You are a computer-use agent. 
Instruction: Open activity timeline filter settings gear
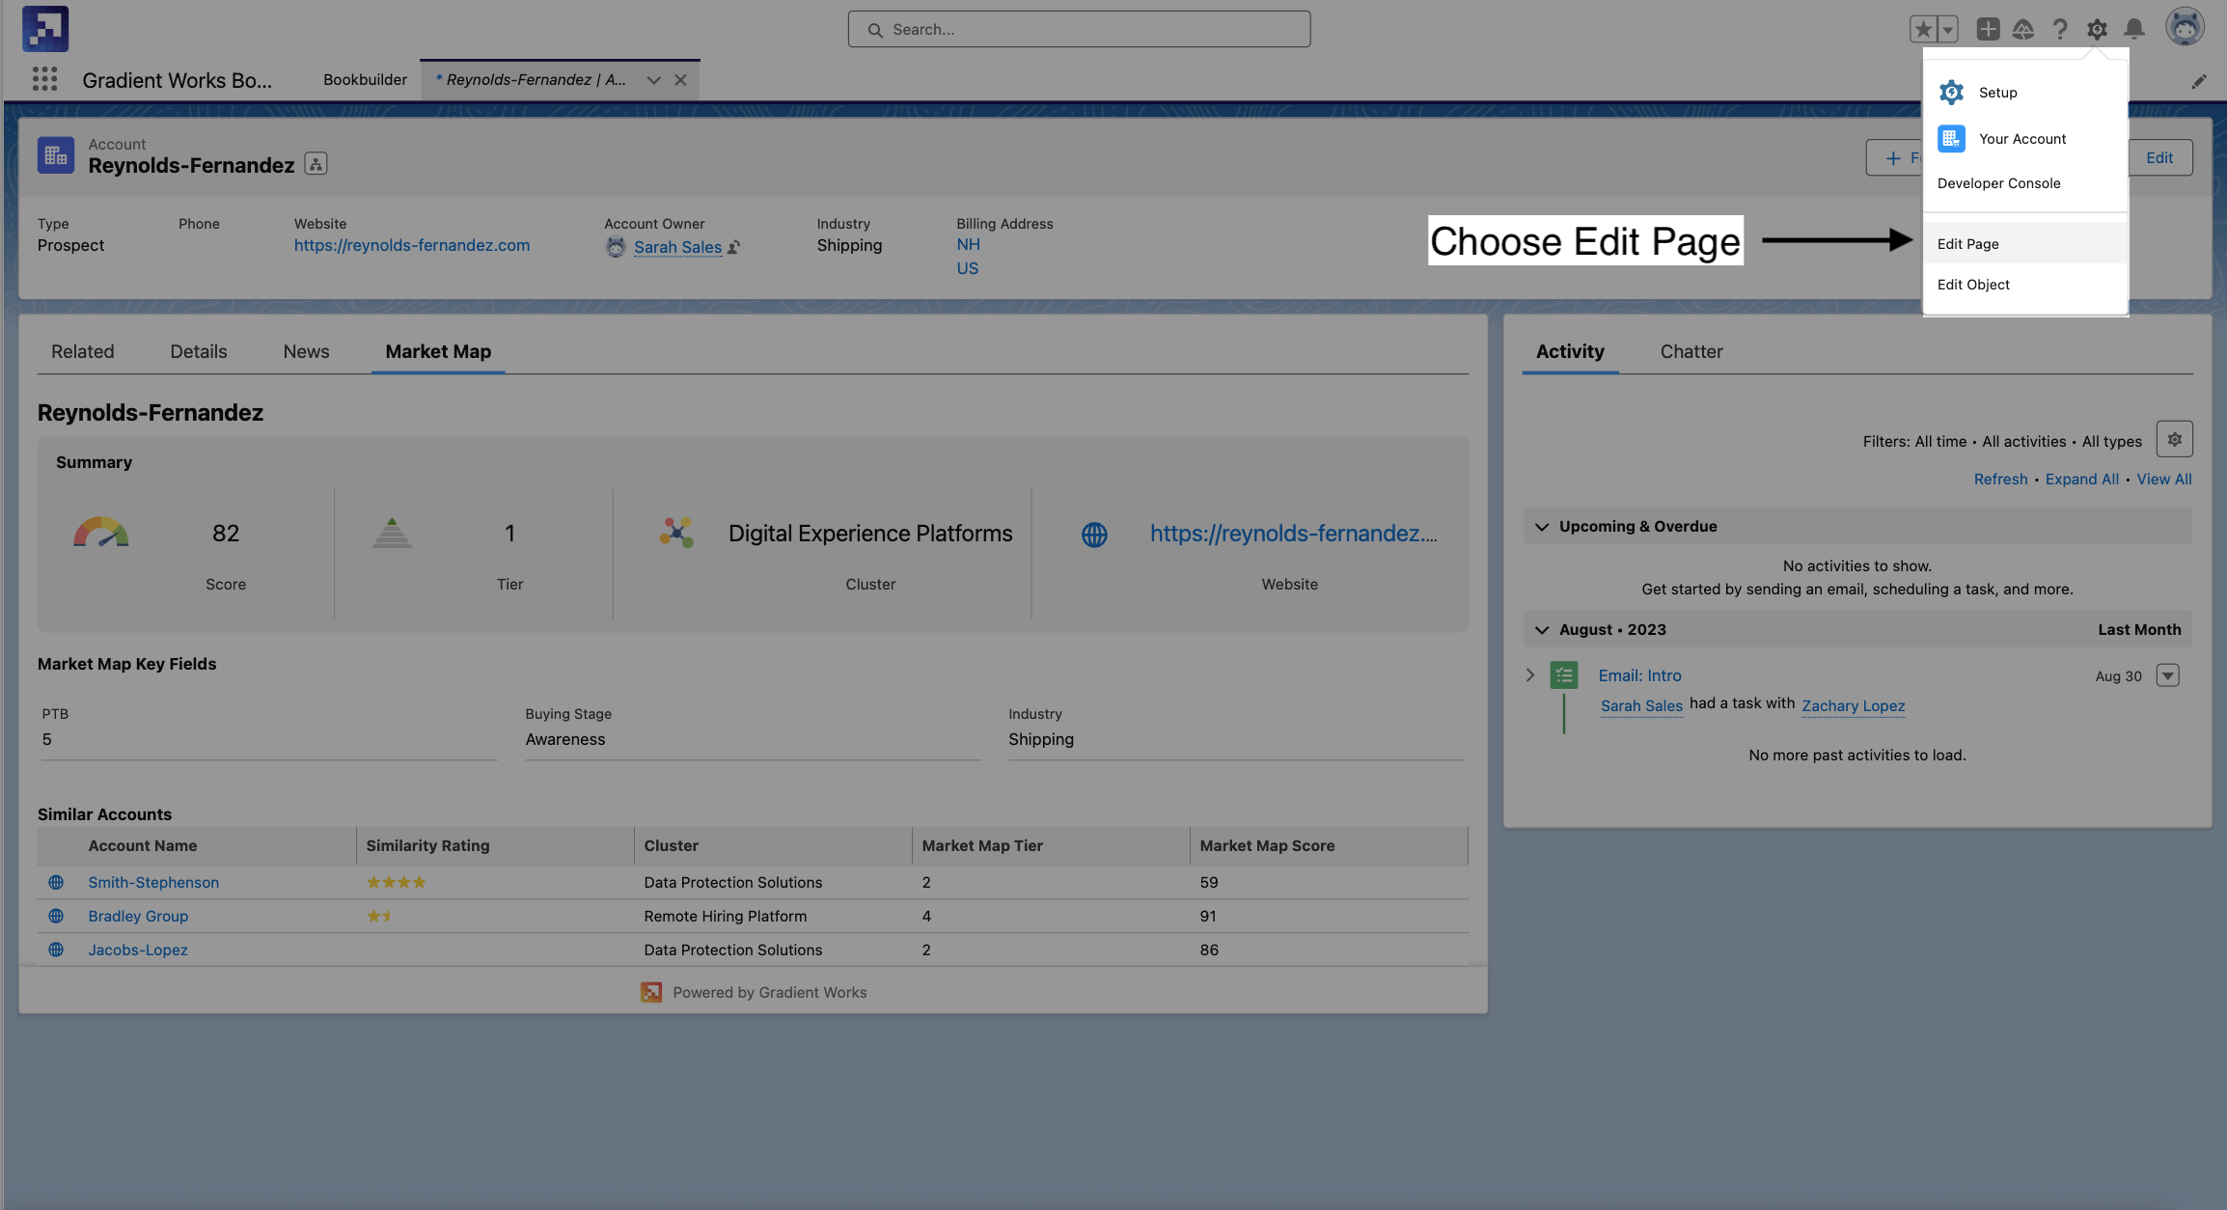[2174, 440]
